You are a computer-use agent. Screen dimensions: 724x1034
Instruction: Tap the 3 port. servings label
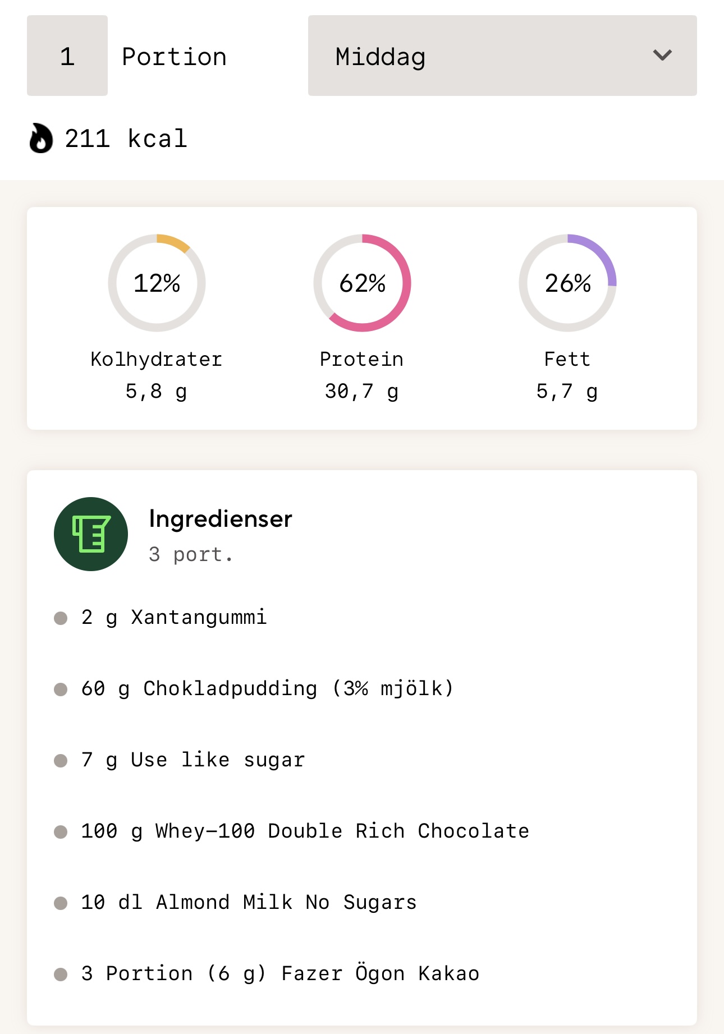pos(191,555)
